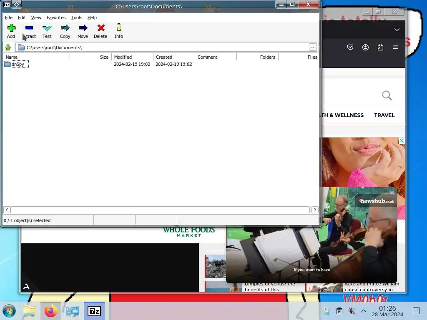Open Firefox hamburger menu
This screenshot has height=320, width=427.
[395, 47]
